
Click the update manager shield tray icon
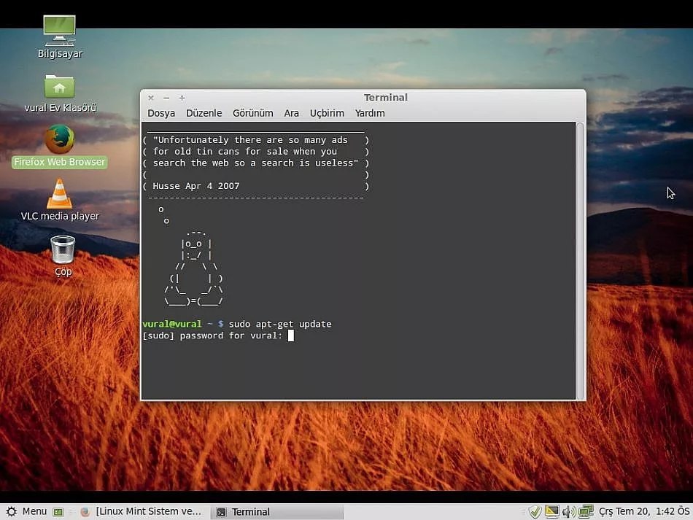[x=535, y=511]
